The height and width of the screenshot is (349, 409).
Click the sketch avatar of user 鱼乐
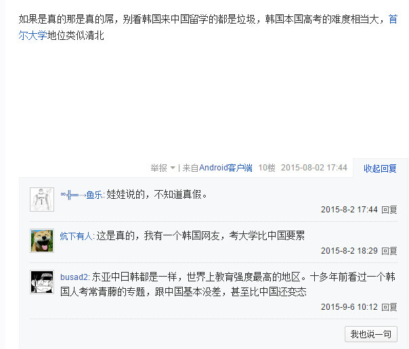click(x=42, y=200)
